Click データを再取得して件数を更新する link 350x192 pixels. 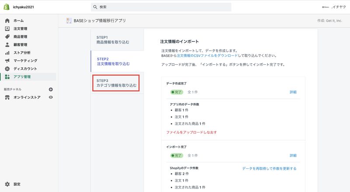(x=269, y=168)
